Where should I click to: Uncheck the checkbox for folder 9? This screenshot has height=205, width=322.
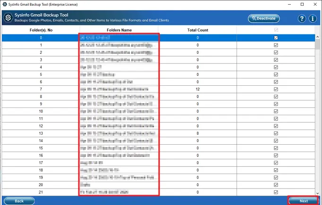pos(276,104)
